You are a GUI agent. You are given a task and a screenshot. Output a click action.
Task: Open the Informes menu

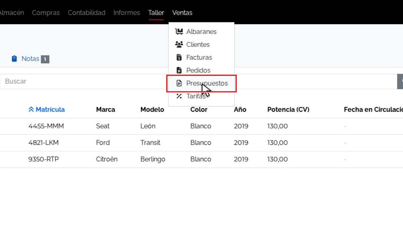(x=126, y=13)
